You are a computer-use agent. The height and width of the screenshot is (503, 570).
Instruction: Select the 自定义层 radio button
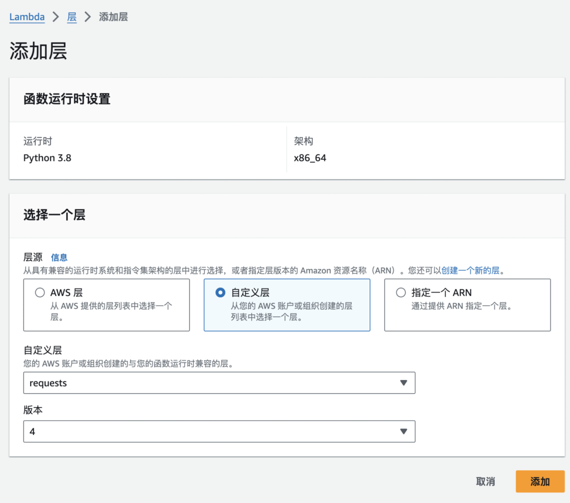click(x=220, y=292)
